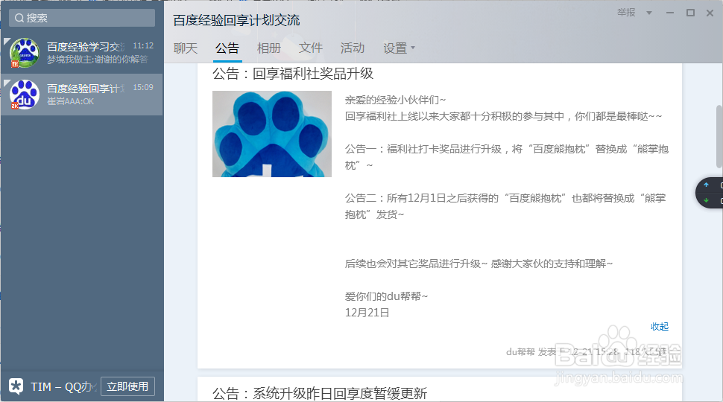Open the blue paw pillow image
This screenshot has height=402, width=723.
(272, 134)
